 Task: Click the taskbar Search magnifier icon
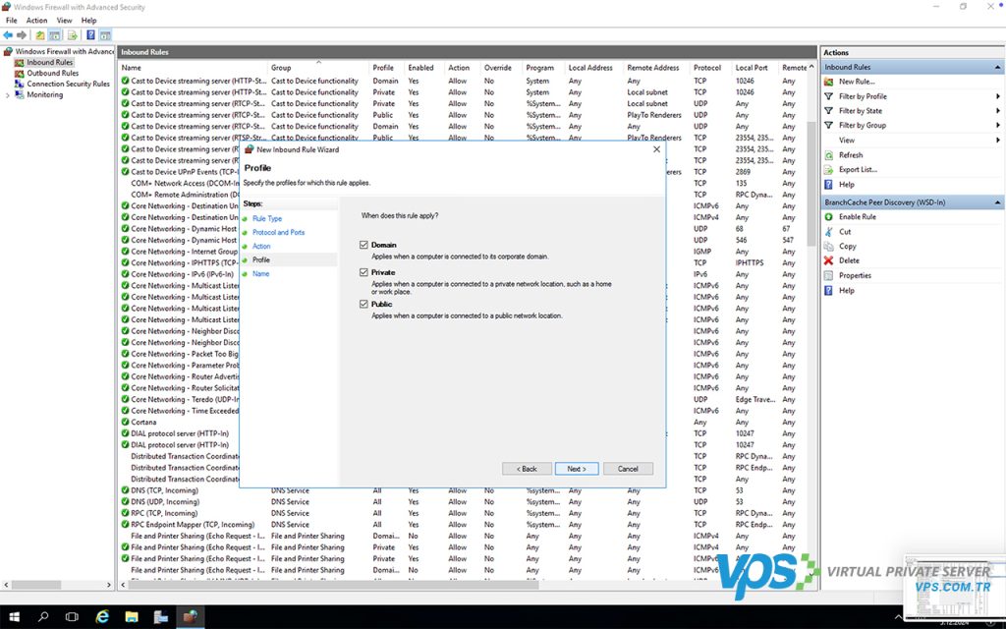pos(43,617)
